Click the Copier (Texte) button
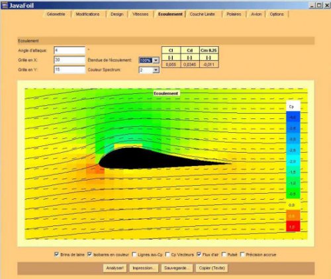This screenshot has width=331, height=279. point(212,268)
